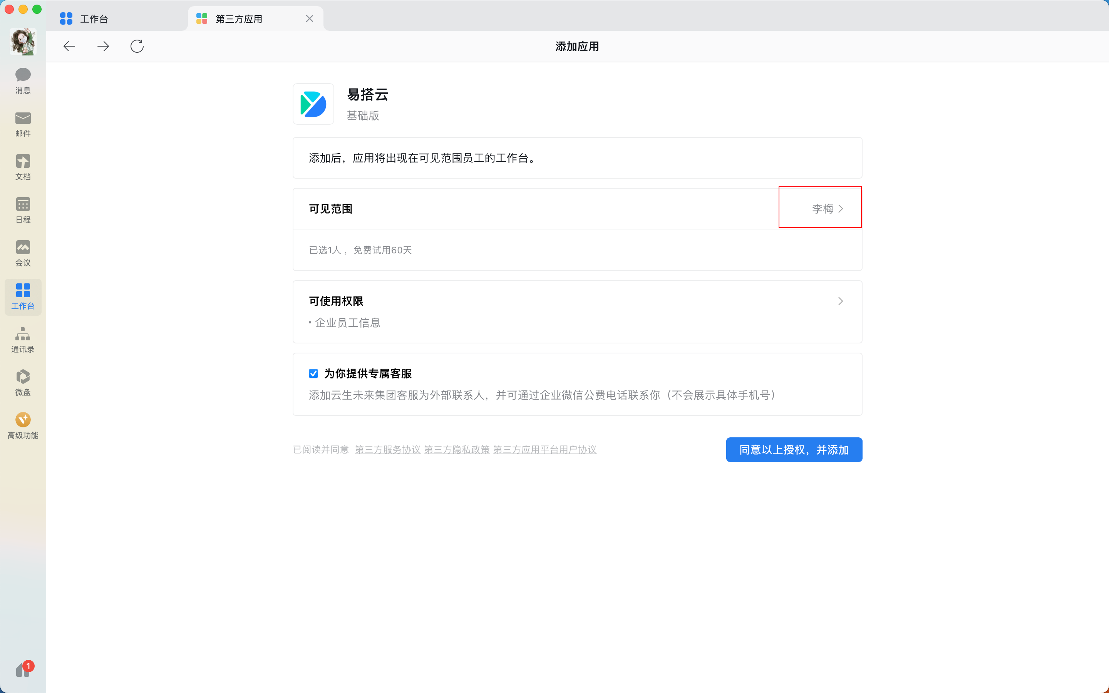Expand visible range showing 李梅
This screenshot has height=693, width=1109.
pos(827,209)
